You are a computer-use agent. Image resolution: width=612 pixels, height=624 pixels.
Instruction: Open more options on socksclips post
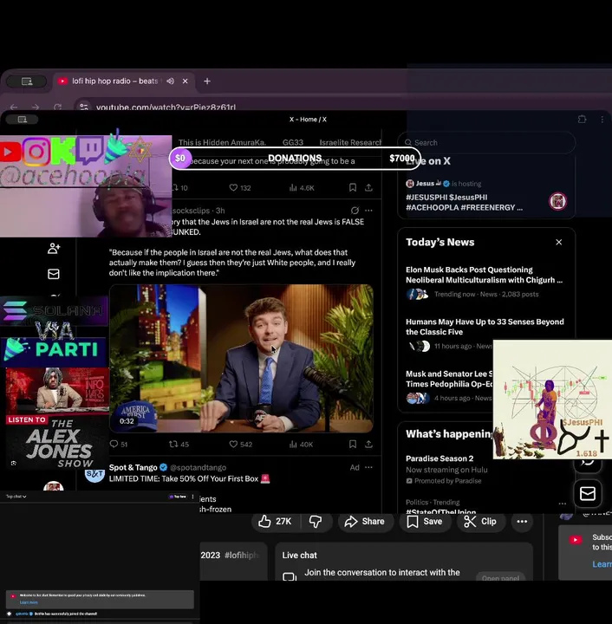[369, 210]
